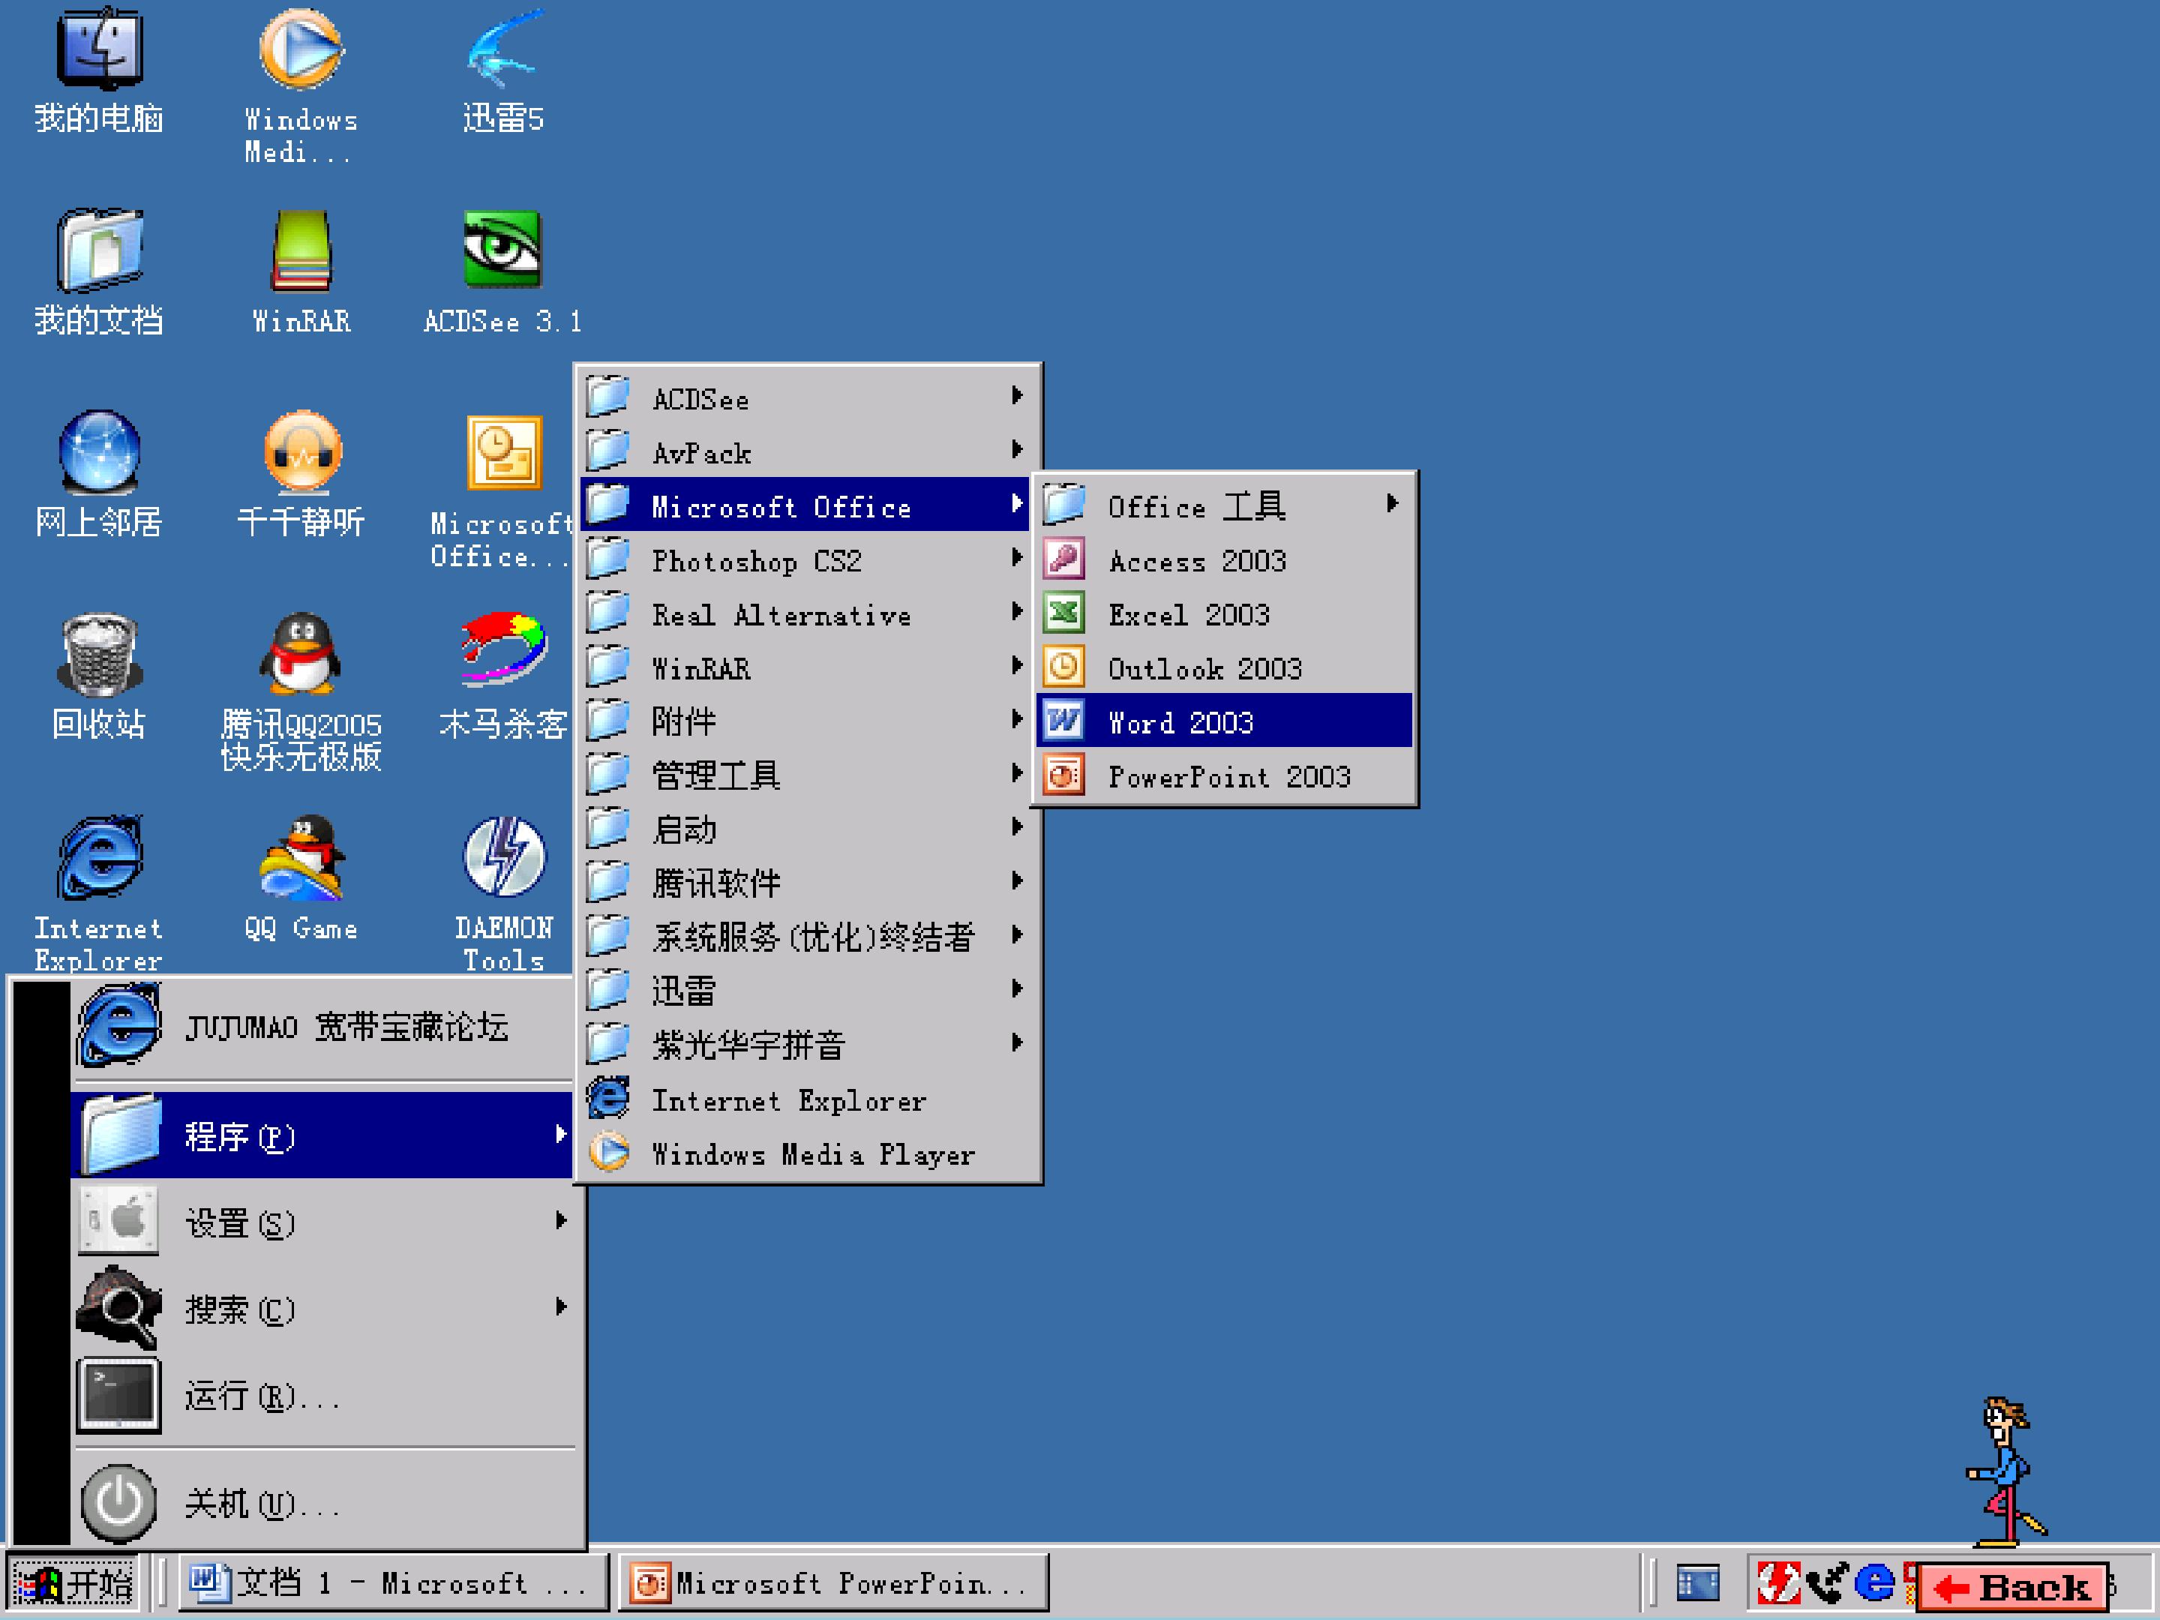Open JUJUMAO 宽带宝藏论坛 link
This screenshot has height=1620, width=2160.
(323, 1026)
